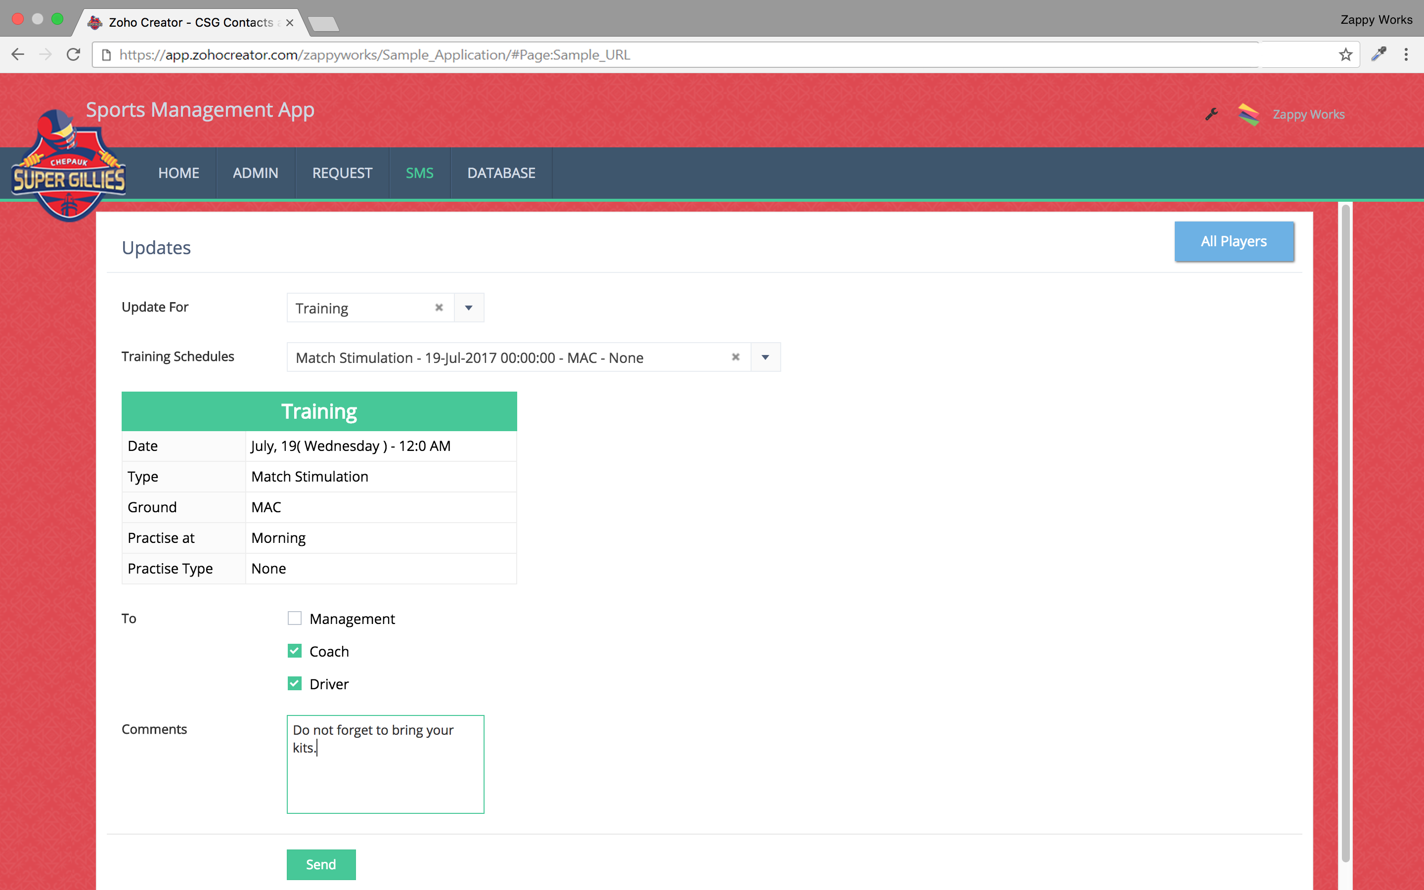Click page info icon in address bar
1424x890 pixels.
(x=106, y=55)
